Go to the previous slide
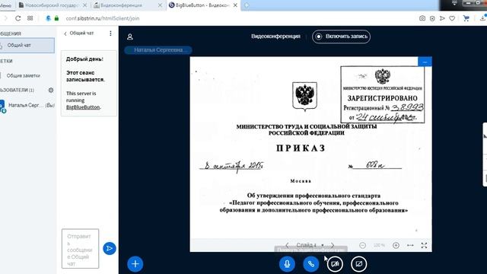The image size is (487, 274). 287,245
